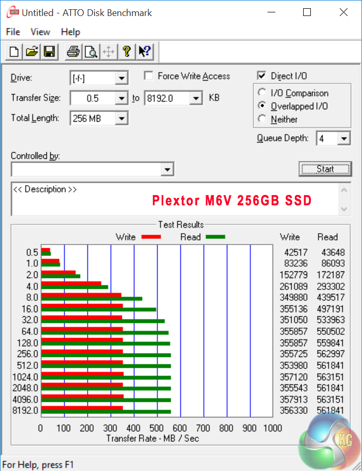This screenshot has width=362, height=471.
Task: Enable Force Write Access checkbox
Action: 149,76
